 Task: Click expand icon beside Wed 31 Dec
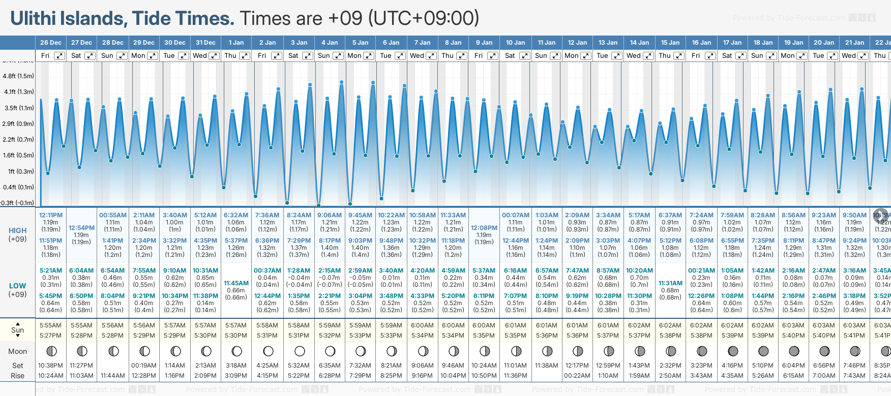214,56
